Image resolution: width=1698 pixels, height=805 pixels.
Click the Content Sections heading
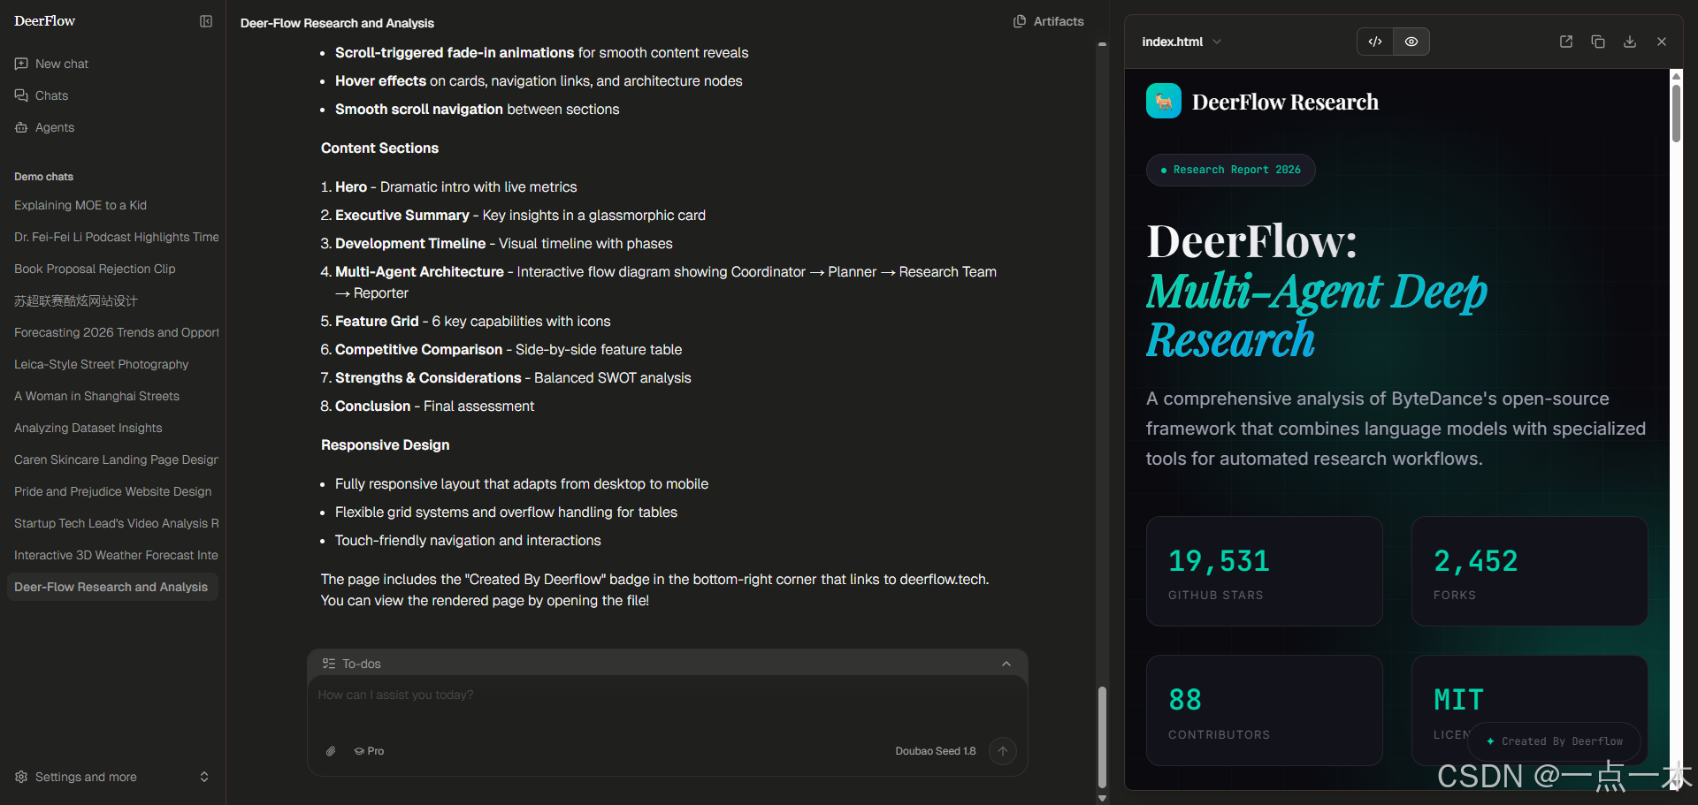pyautogui.click(x=379, y=148)
